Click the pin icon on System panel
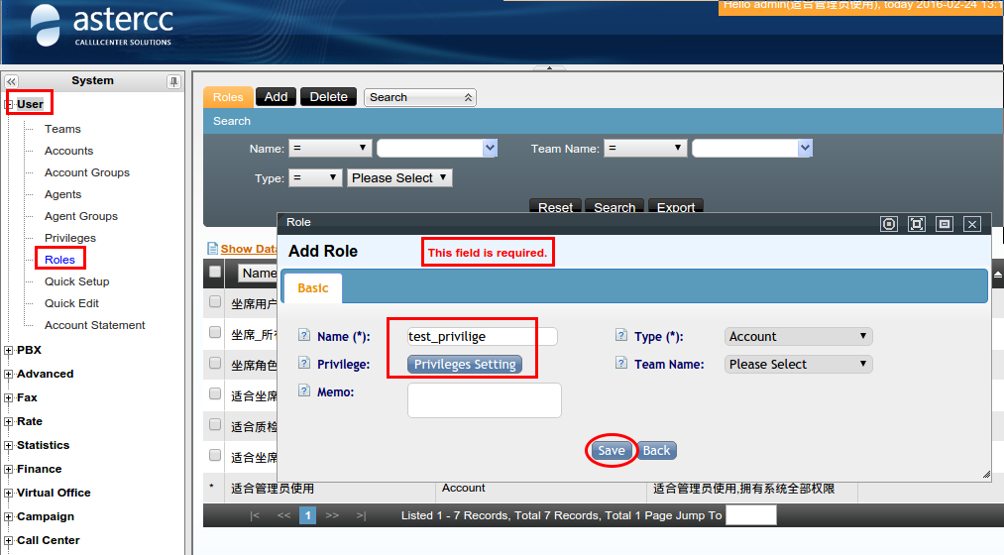 click(173, 81)
